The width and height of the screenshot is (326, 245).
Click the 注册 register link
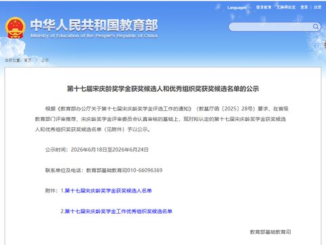coord(317,7)
